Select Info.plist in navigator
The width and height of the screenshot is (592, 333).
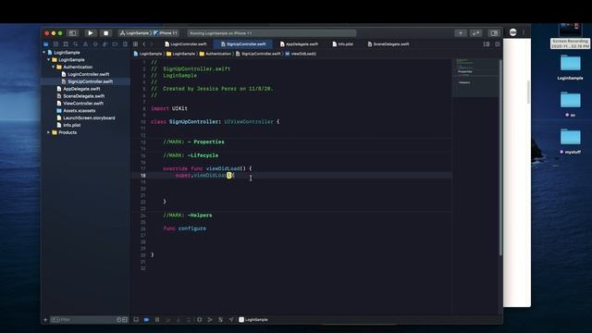[68, 125]
